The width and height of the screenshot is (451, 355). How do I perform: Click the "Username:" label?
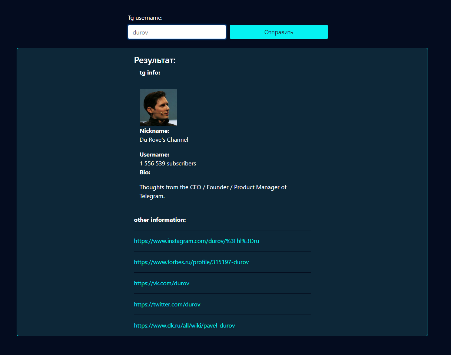tap(155, 155)
